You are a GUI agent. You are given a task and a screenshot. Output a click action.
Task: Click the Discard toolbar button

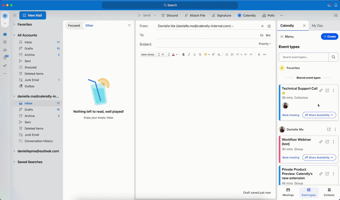click(170, 15)
